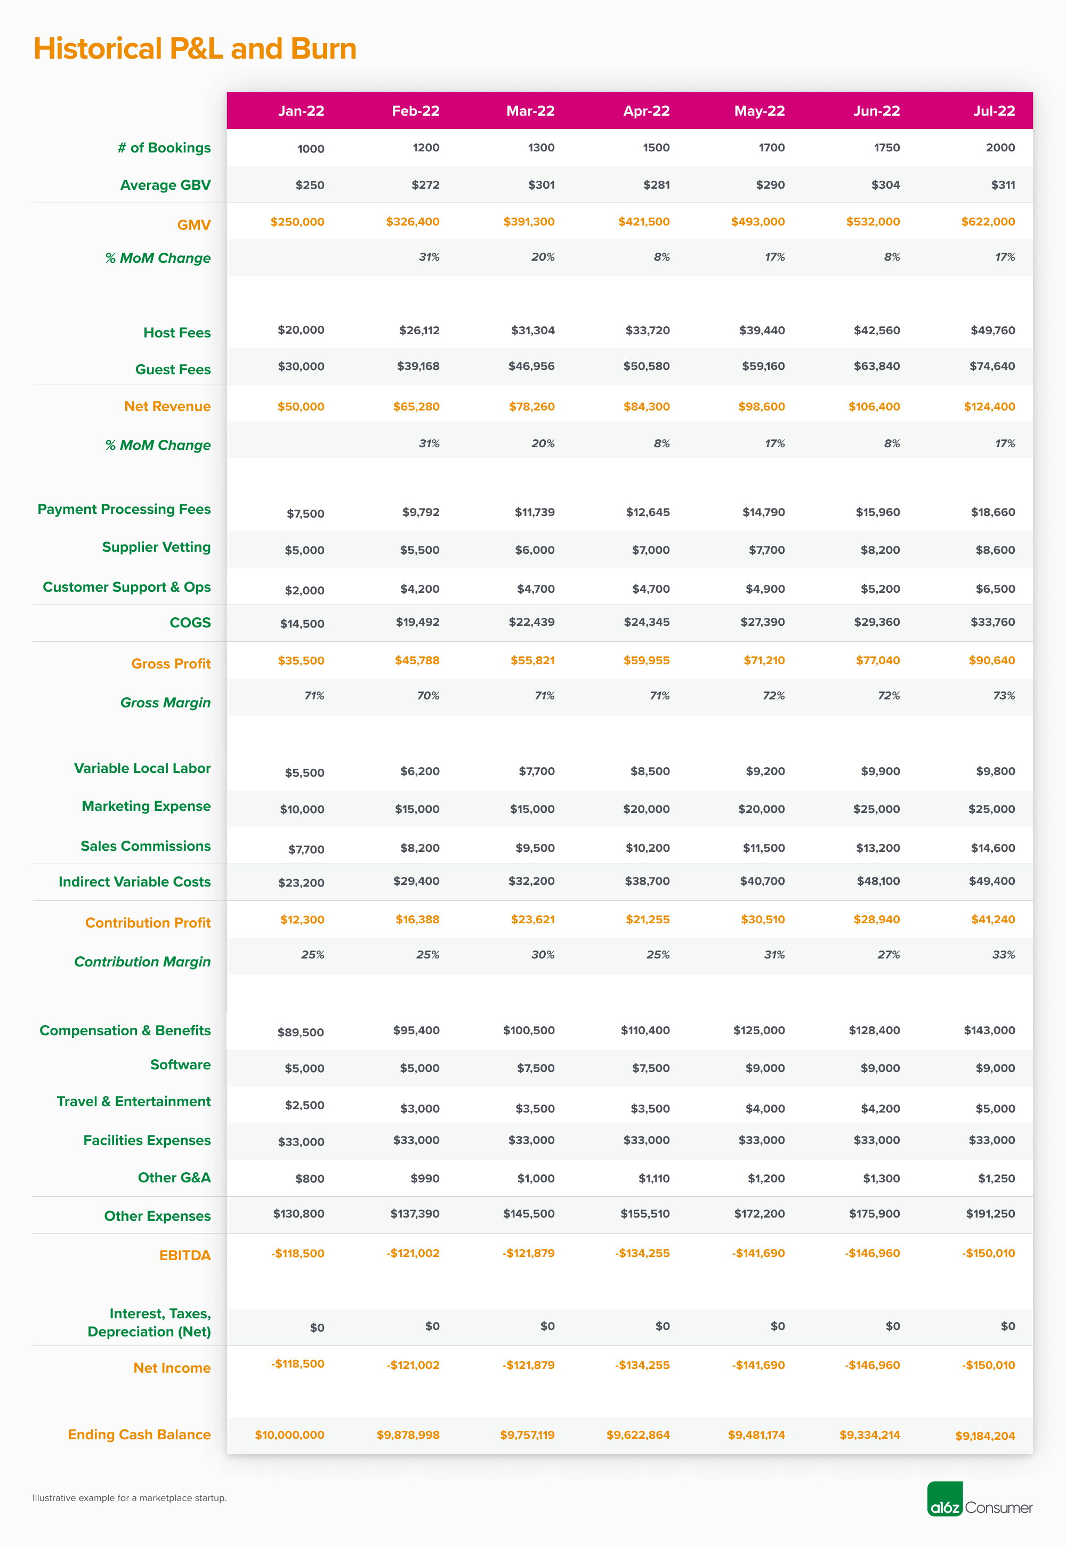Image resolution: width=1066 pixels, height=1547 pixels.
Task: Click the $9,900 Variable Local Labor cell
Action: pos(881,771)
